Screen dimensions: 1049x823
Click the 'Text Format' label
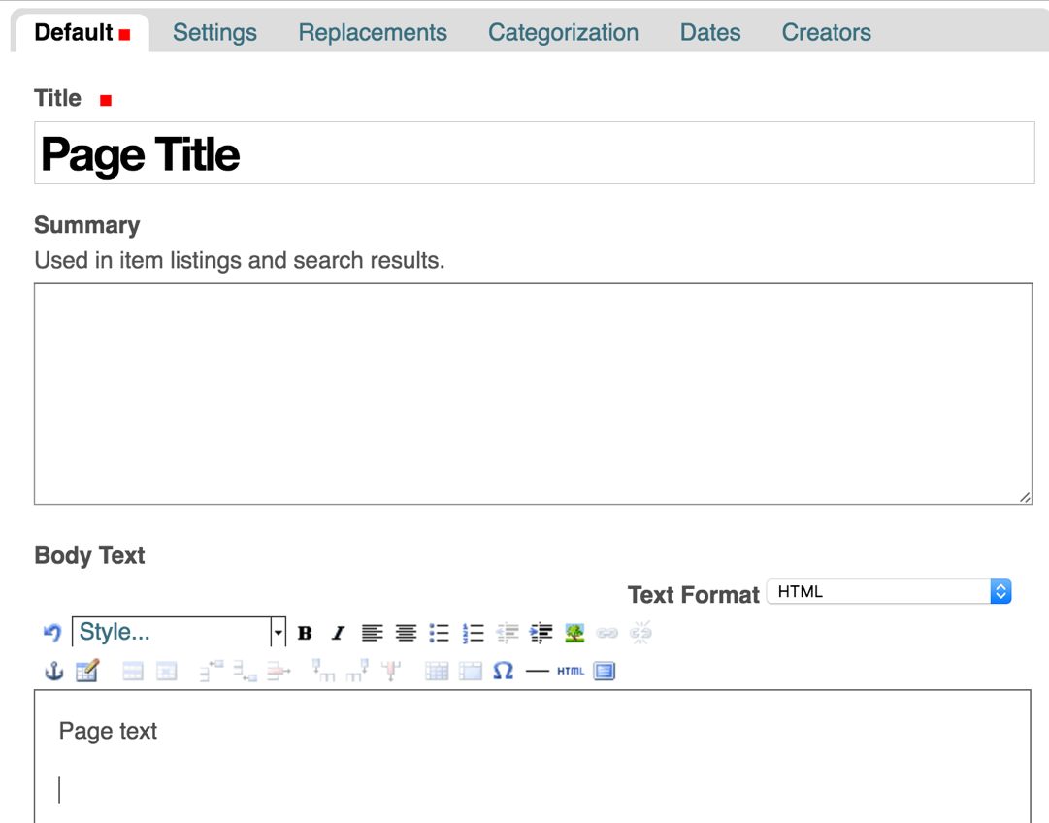pyautogui.click(x=693, y=594)
